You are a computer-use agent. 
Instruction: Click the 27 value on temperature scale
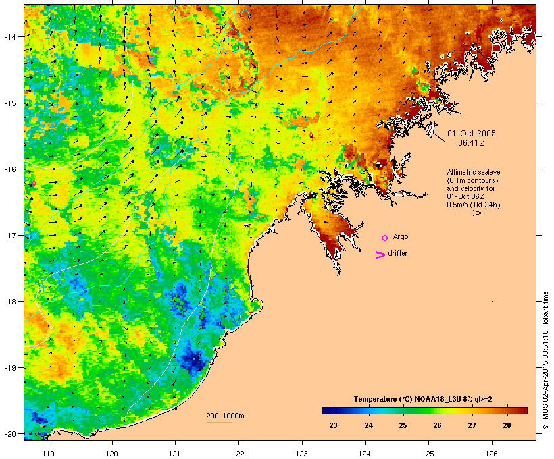click(x=472, y=425)
